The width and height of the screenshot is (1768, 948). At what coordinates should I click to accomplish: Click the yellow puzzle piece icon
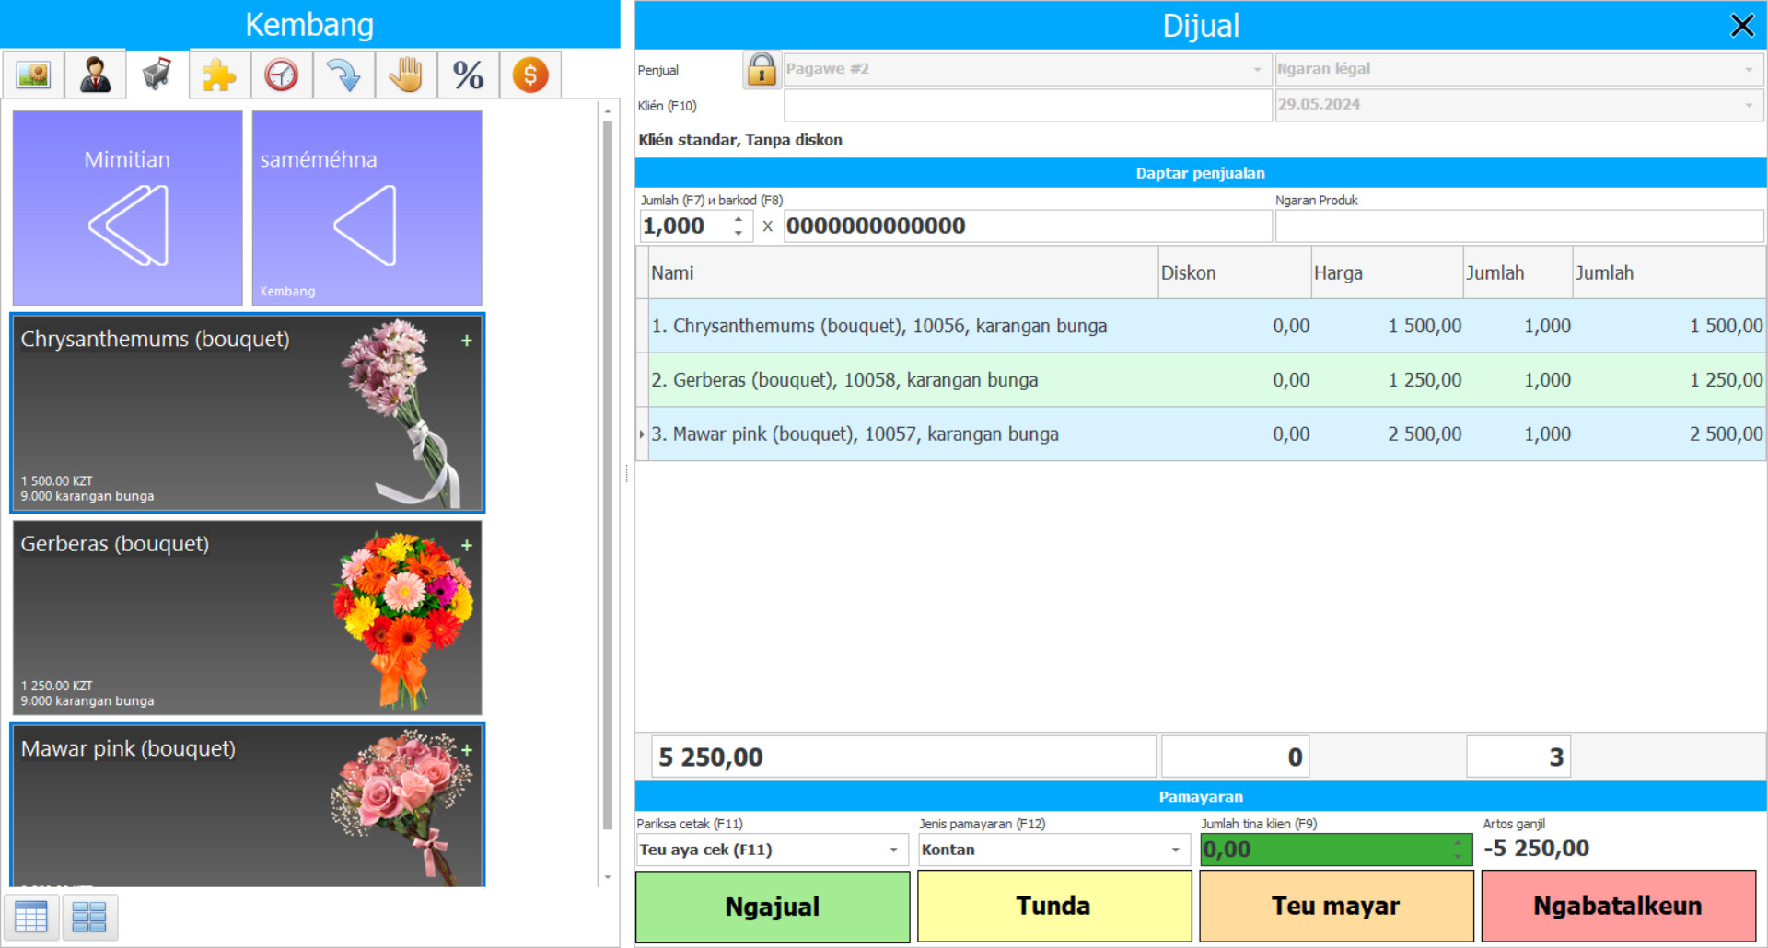(219, 75)
